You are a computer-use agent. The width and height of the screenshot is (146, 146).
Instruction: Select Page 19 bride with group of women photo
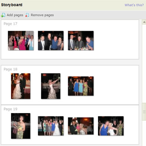(51, 126)
